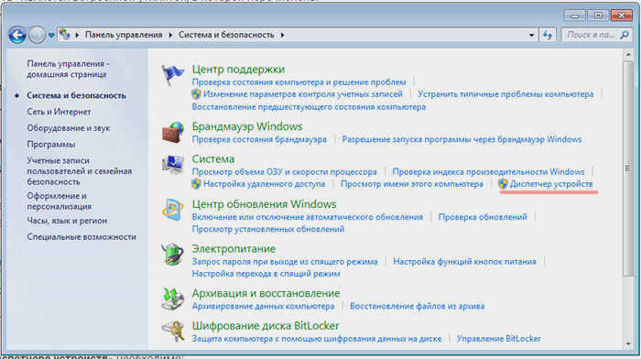
Task: Open the Электропитание heading
Action: click(x=234, y=248)
